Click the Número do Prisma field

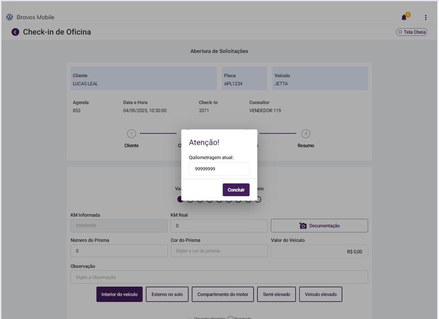pos(119,251)
